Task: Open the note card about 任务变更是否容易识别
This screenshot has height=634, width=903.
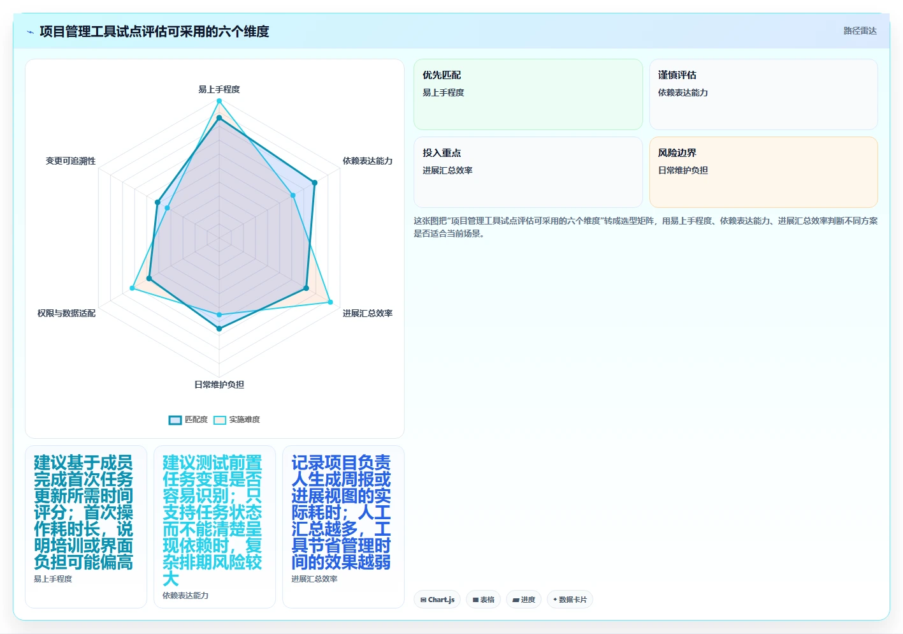Action: 215,527
